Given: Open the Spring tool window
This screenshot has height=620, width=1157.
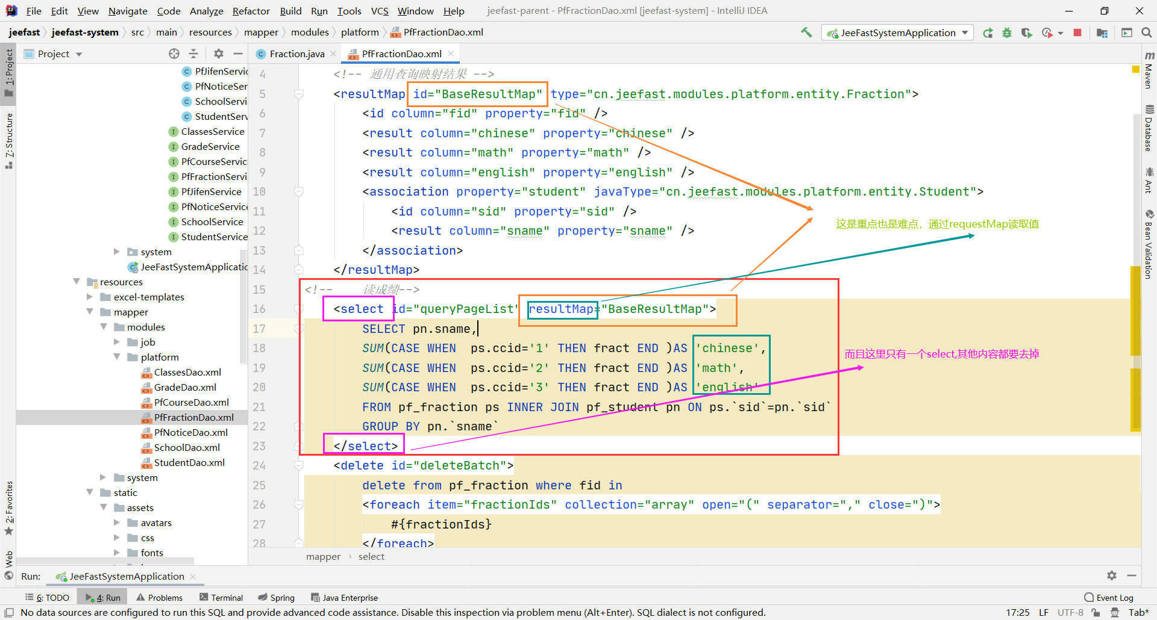Looking at the screenshot, I should (277, 598).
